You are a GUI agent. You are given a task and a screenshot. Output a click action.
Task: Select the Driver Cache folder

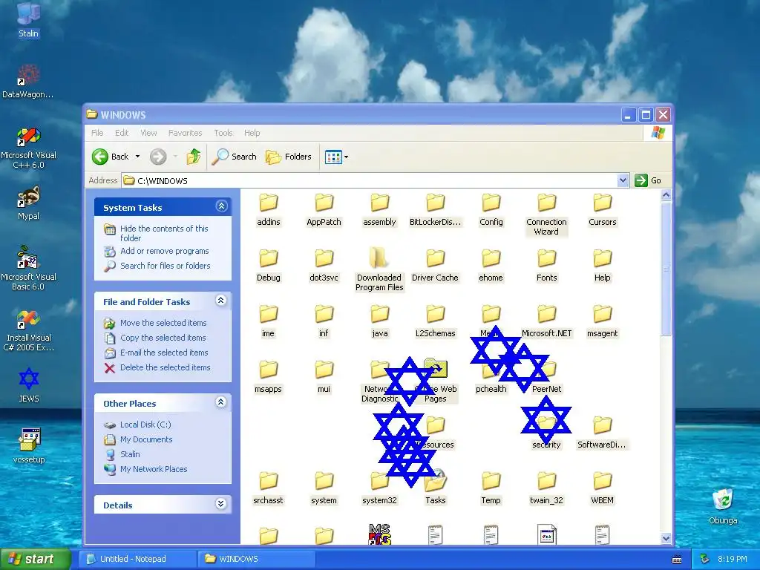click(x=435, y=266)
